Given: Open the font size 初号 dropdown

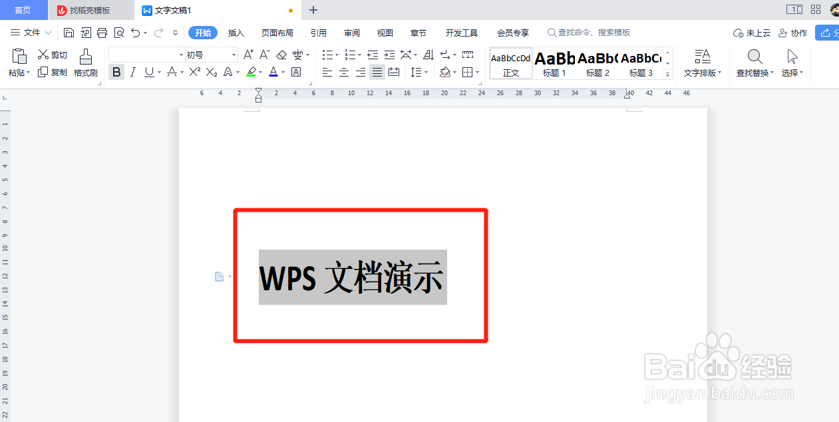Looking at the screenshot, I should coord(234,55).
